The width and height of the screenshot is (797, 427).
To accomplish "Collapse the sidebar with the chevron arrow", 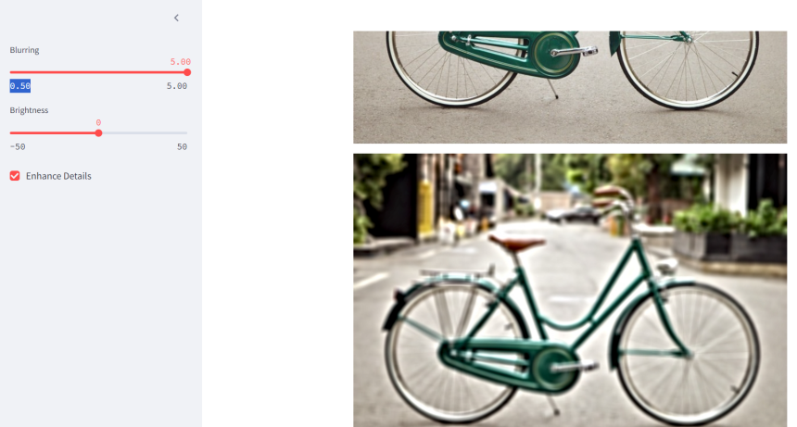I will [x=176, y=18].
